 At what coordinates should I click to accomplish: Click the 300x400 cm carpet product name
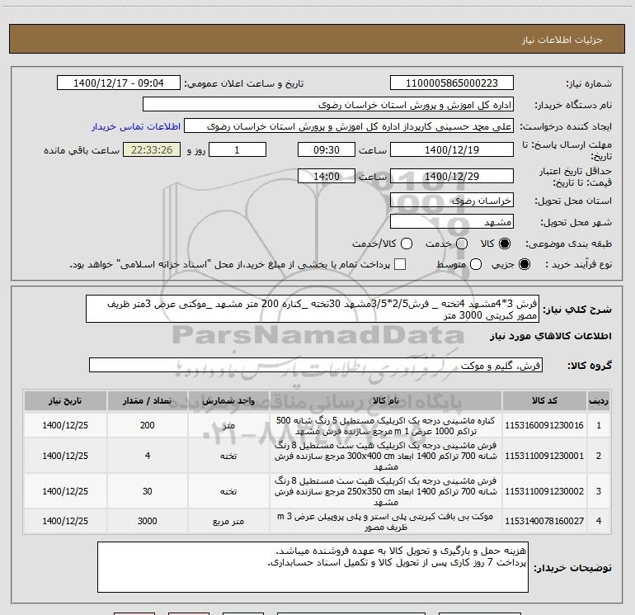click(386, 456)
